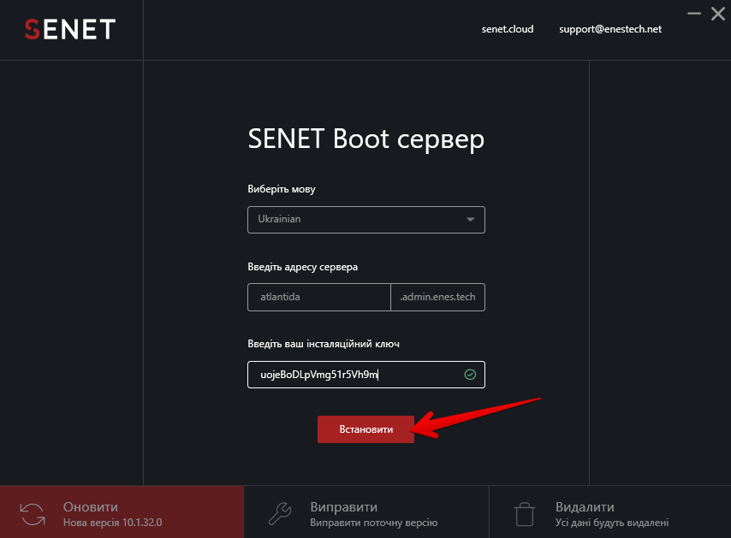Click the support@enestech.net email link
The height and width of the screenshot is (538, 731).
coord(609,28)
